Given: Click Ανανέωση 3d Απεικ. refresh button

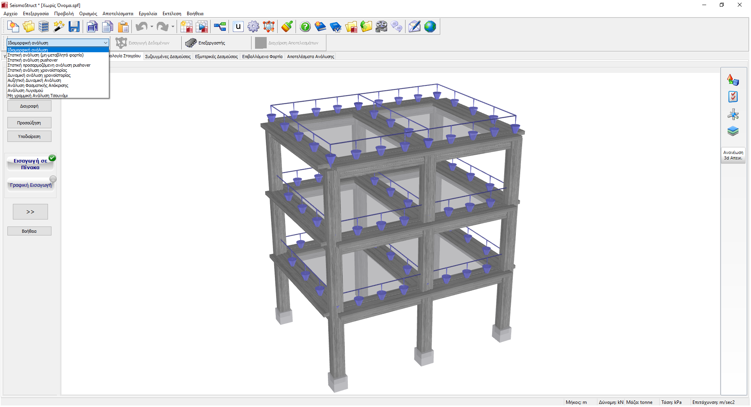Looking at the screenshot, I should point(733,155).
